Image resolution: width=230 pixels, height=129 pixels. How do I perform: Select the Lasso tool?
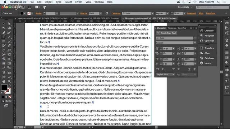[9, 28]
